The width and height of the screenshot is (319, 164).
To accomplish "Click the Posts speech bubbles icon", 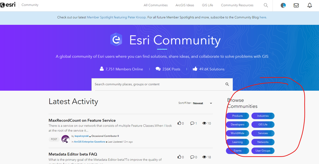I will pos(158,69).
